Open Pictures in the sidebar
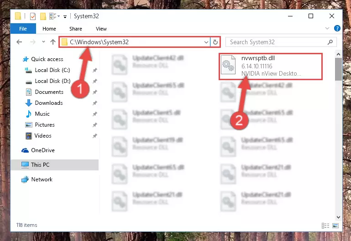351x241 pixels. 45,125
